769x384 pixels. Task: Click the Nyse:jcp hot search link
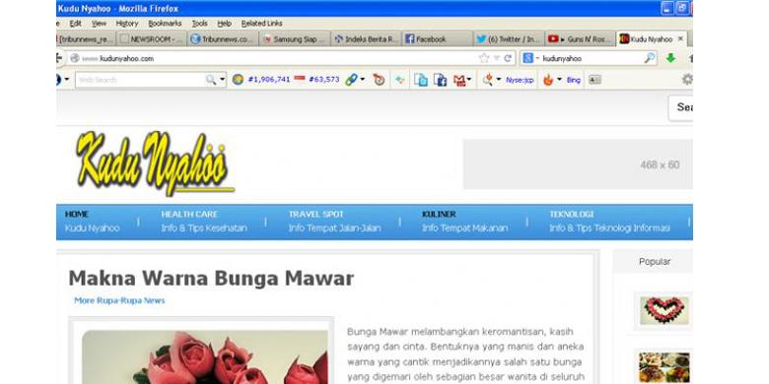pos(520,80)
